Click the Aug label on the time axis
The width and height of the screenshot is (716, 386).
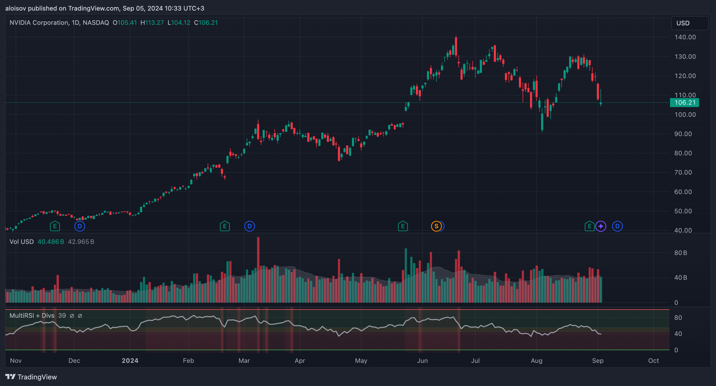(537, 361)
